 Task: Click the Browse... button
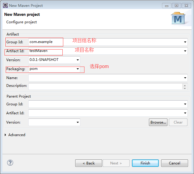158,122
